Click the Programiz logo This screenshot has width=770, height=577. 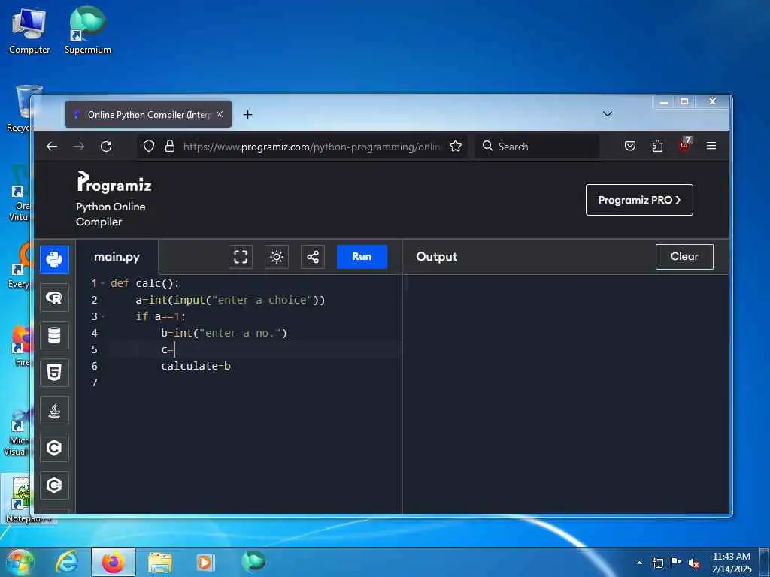[114, 182]
